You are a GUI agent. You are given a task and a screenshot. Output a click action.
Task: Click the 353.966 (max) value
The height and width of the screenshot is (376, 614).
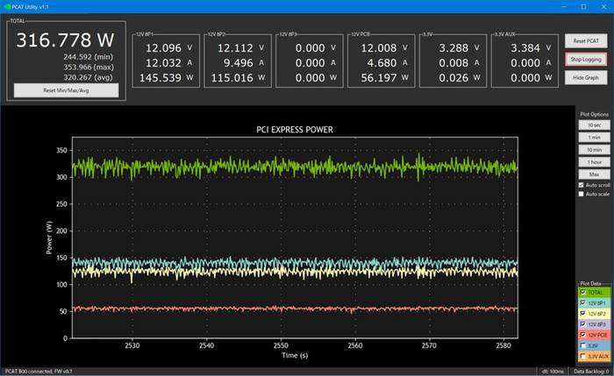pyautogui.click(x=88, y=67)
